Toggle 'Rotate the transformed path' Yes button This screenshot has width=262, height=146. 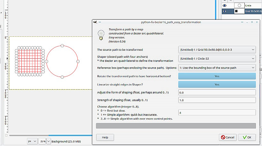coord(217,76)
